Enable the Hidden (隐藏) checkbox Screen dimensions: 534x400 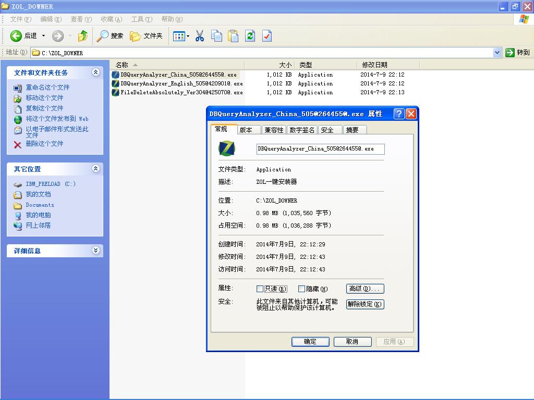click(301, 289)
